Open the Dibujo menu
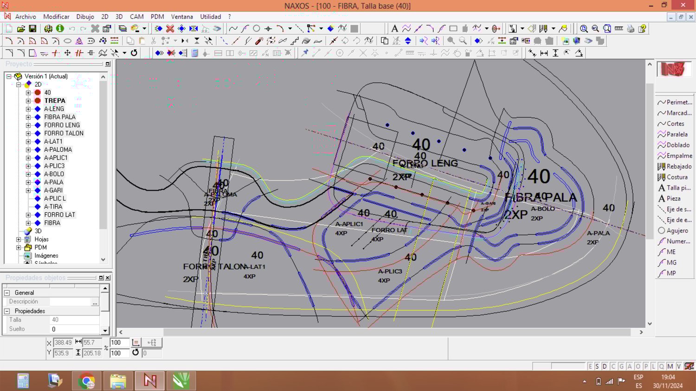Viewport: 696px width, 391px height. pos(85,17)
